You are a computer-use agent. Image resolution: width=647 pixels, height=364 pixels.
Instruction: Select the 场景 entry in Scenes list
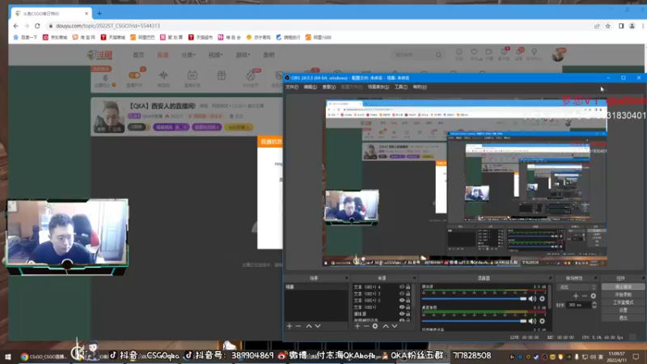coord(315,287)
